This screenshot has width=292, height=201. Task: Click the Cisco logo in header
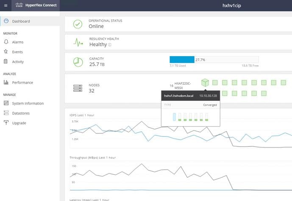coord(19,5)
